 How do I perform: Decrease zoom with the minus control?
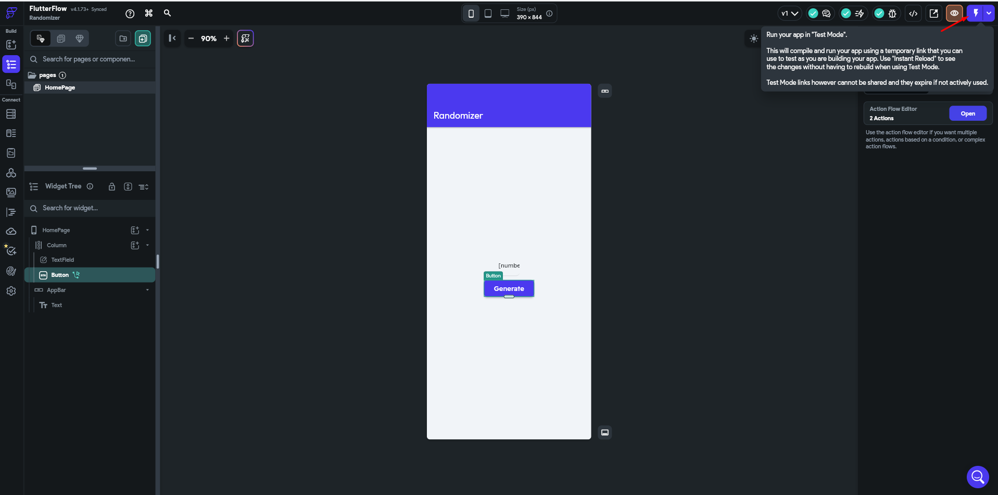pos(191,38)
